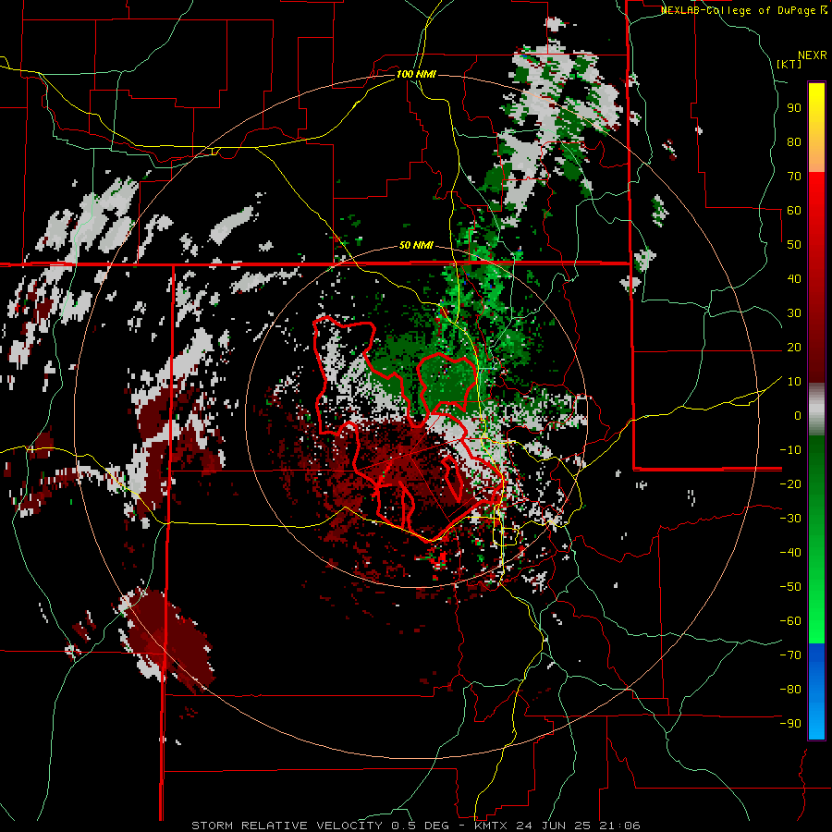Screen dimensions: 832x832
Task: Select the "-30" value on the velocity scale
Action: (x=790, y=519)
